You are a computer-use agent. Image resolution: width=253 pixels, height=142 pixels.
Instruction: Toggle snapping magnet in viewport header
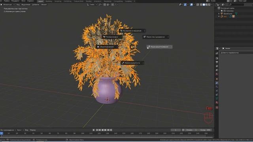105,5
